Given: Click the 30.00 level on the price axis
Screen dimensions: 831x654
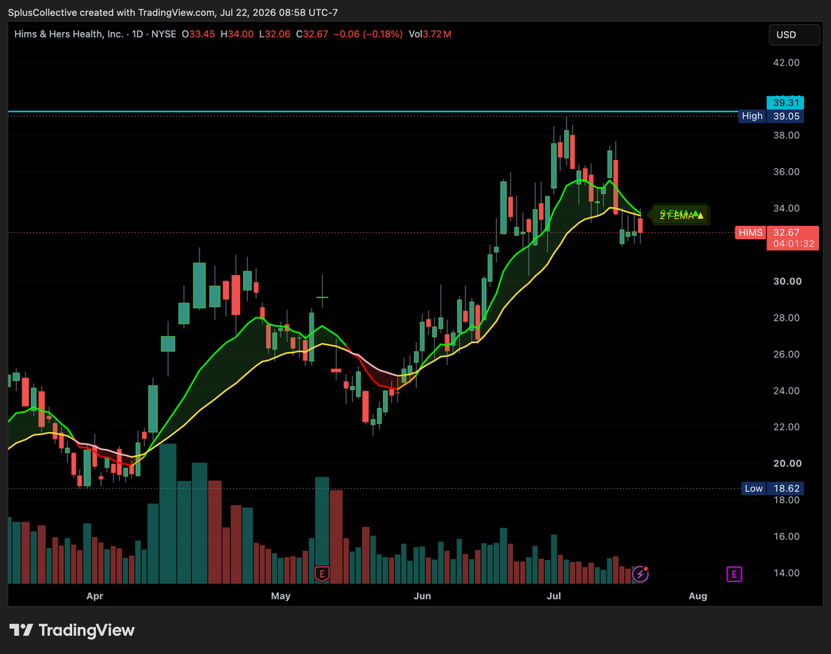Looking at the screenshot, I should pos(786,281).
